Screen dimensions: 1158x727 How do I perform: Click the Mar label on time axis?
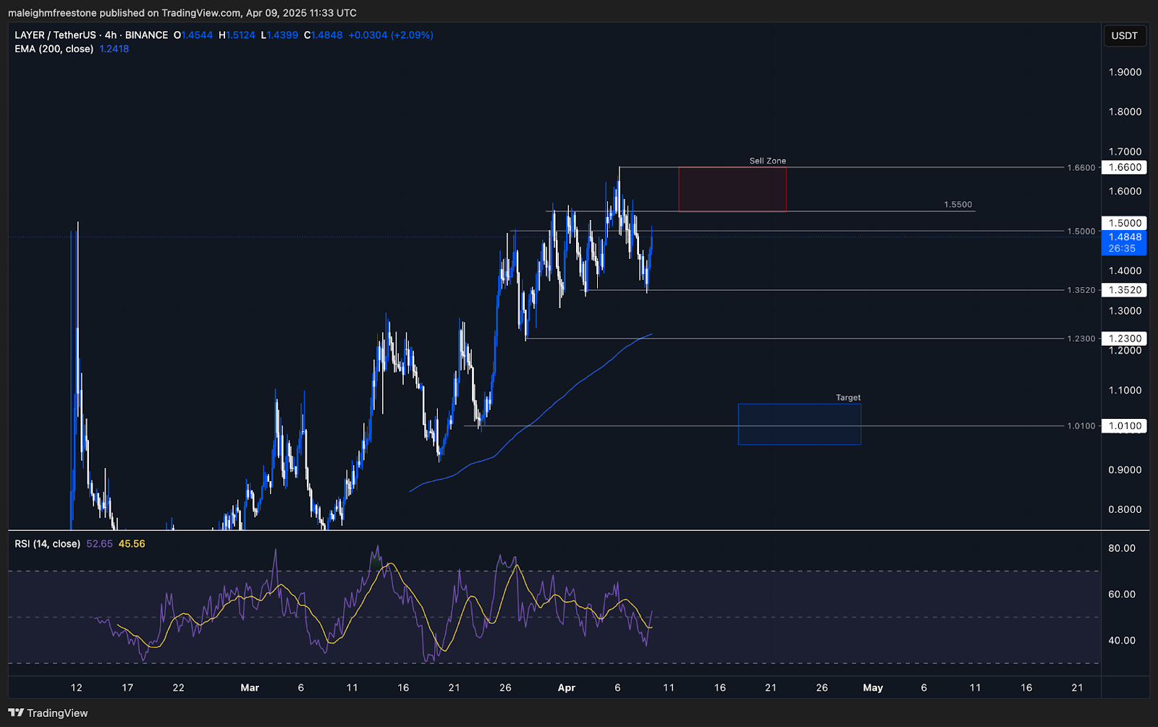point(250,688)
